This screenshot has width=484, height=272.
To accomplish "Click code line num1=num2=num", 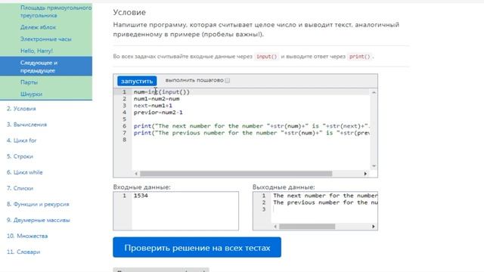I will point(157,99).
